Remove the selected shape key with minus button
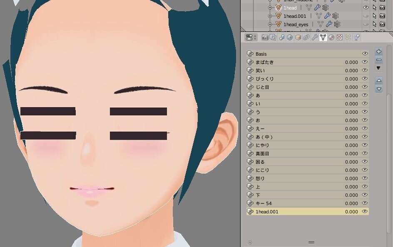This screenshot has height=247, width=393. point(379,60)
